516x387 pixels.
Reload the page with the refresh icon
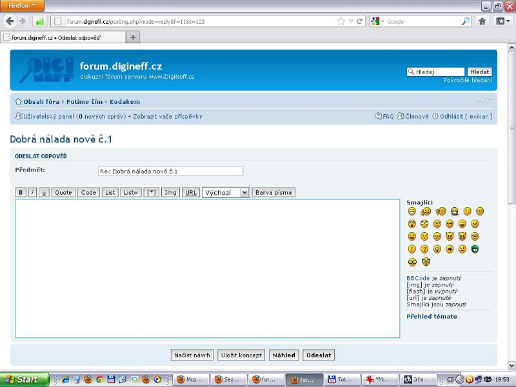(359, 21)
